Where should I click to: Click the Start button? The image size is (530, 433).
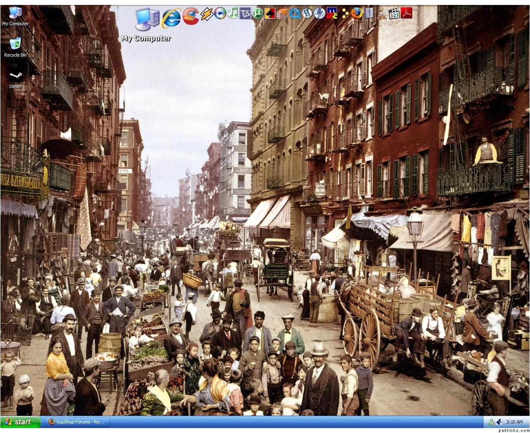pyautogui.click(x=21, y=422)
